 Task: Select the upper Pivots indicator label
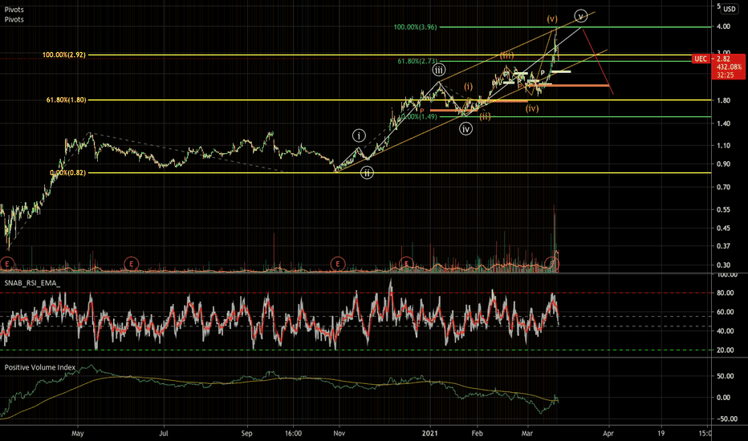click(x=14, y=10)
